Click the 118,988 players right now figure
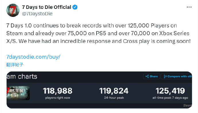This screenshot has height=113, width=198. [x=58, y=91]
